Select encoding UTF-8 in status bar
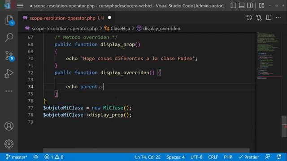Screen dimensions: 287x161 [x=196, y=157]
